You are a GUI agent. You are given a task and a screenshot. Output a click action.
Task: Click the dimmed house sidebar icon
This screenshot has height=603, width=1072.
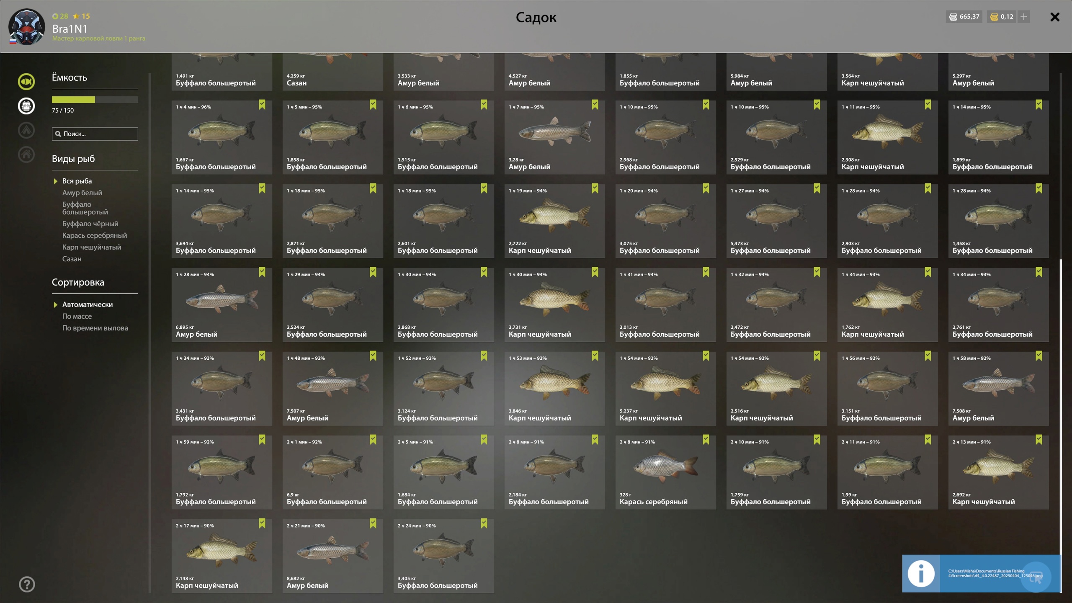click(26, 155)
